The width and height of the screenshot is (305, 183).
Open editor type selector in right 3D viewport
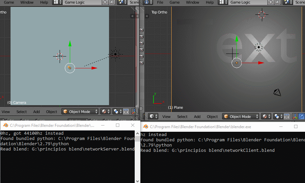coord(153,116)
